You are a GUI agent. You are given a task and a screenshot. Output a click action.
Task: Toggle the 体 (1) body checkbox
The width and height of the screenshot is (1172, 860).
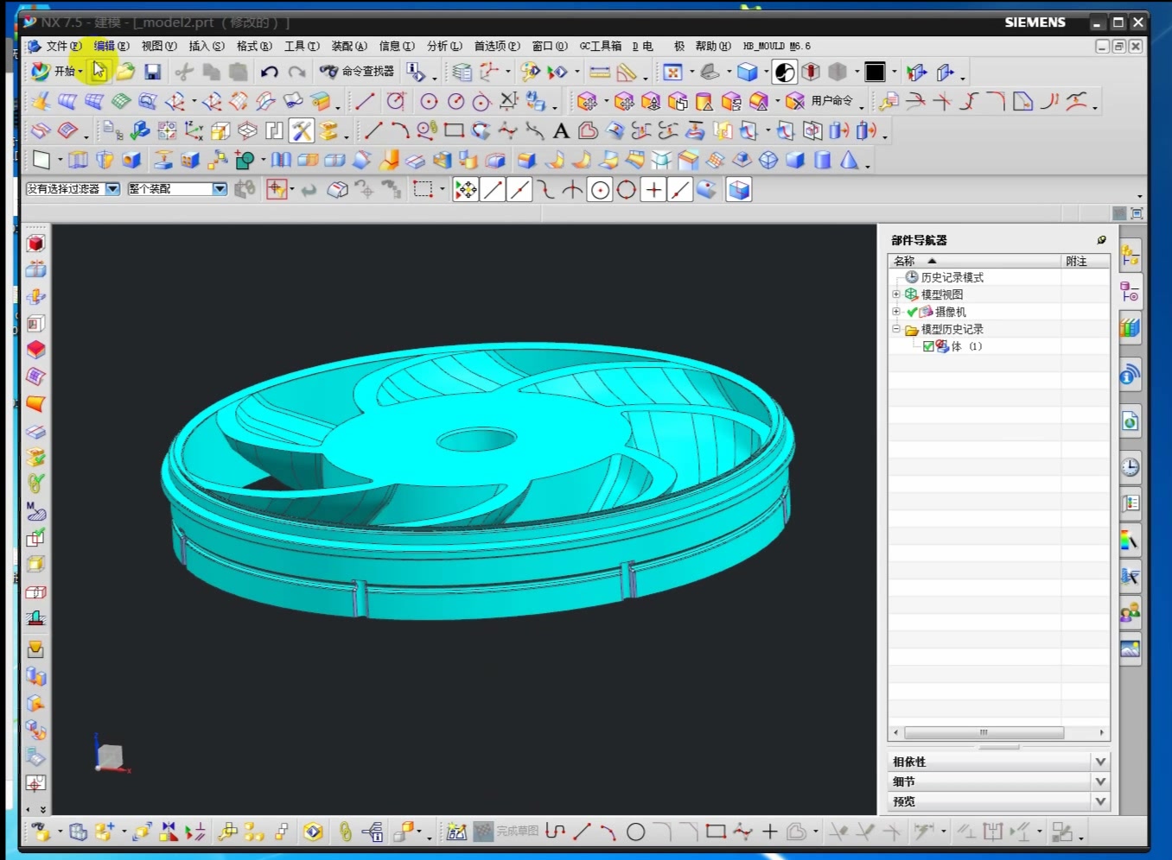pos(928,346)
